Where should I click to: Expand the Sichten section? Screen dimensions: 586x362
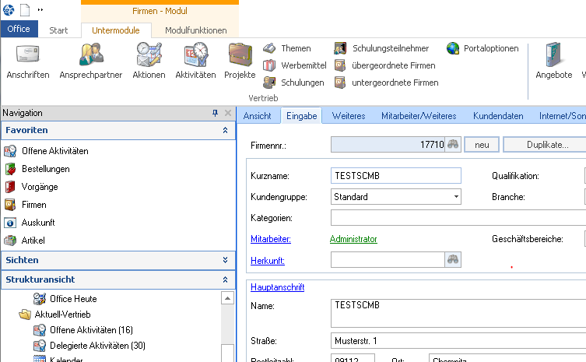pyautogui.click(x=225, y=260)
